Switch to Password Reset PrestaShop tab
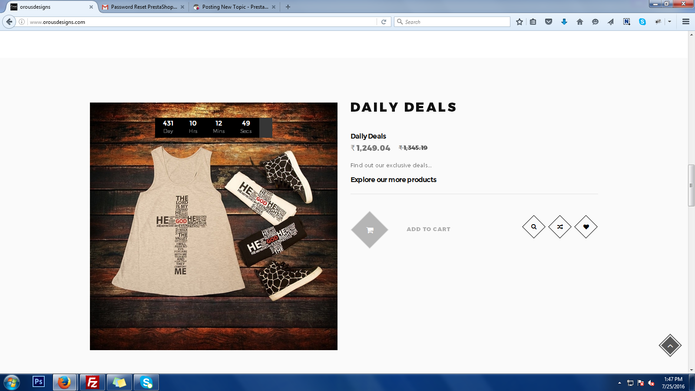The image size is (695, 391). tap(143, 7)
